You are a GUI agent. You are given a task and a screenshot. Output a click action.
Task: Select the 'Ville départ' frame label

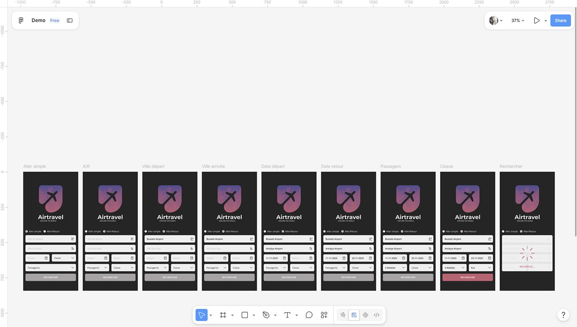153,166
